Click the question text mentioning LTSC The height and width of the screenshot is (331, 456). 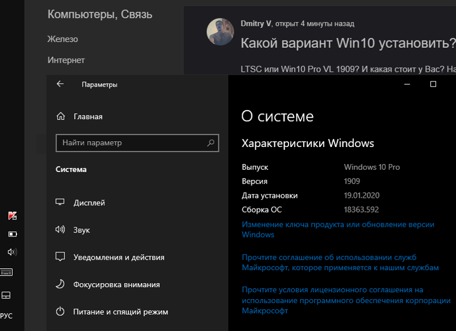[348, 69]
